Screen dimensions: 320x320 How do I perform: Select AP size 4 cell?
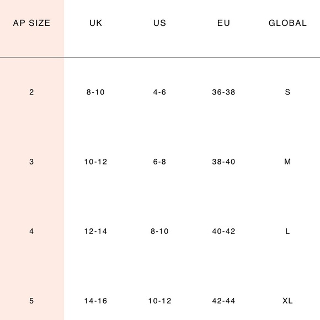(x=31, y=231)
